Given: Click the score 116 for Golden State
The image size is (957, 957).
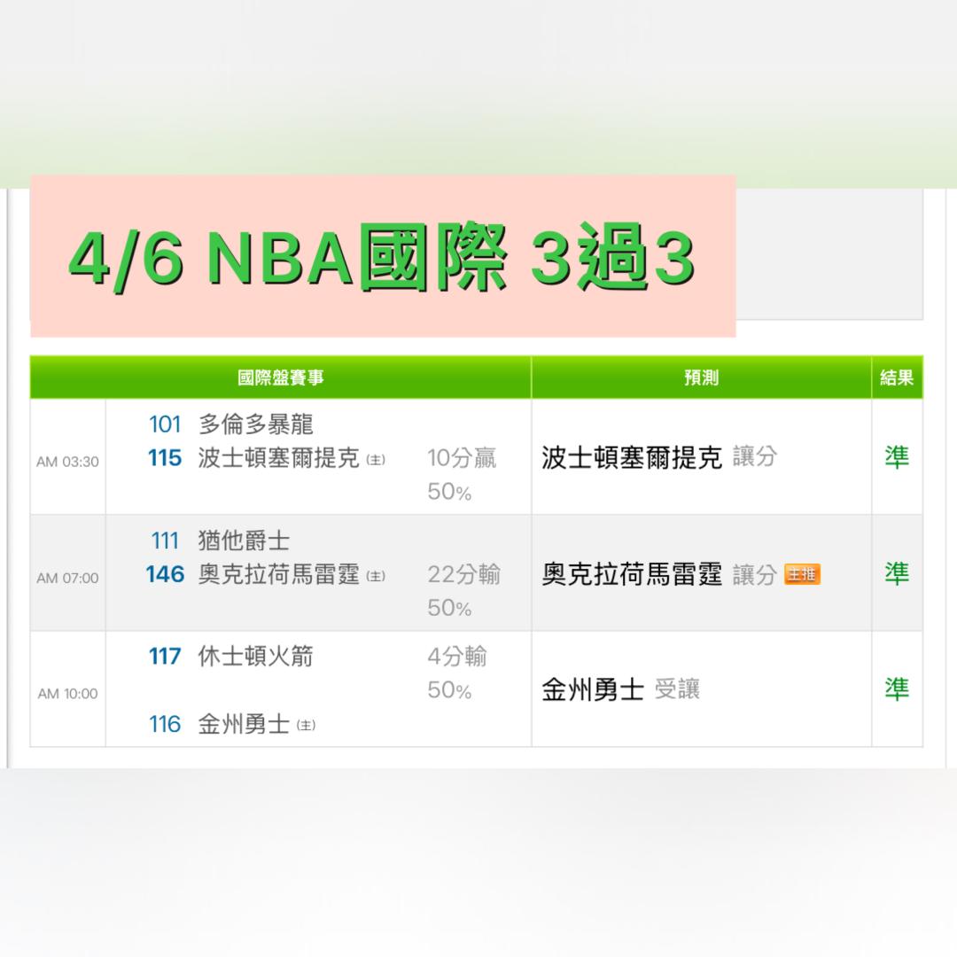Looking at the screenshot, I should click(165, 725).
